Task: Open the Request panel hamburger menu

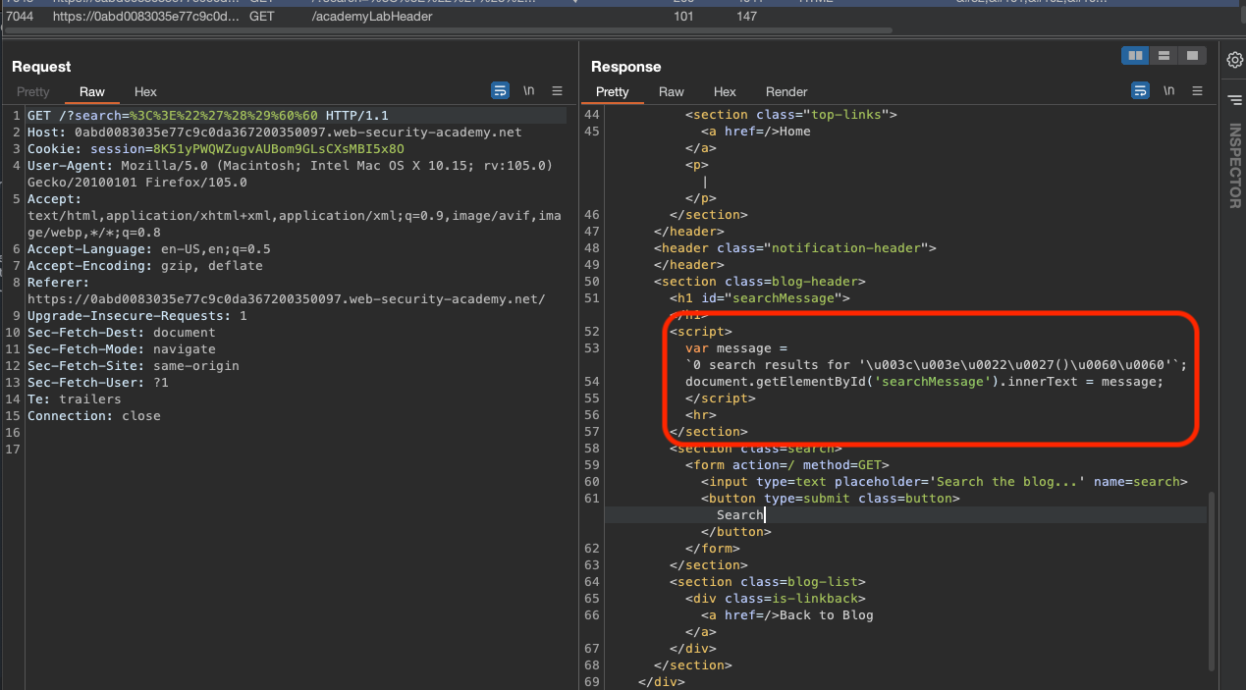Action: click(x=557, y=91)
